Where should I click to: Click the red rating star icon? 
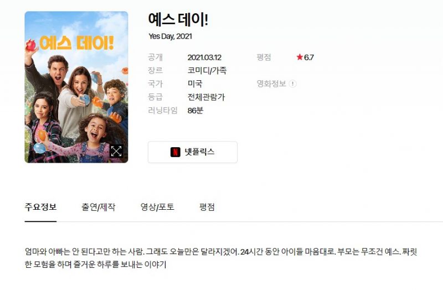pyautogui.click(x=300, y=57)
